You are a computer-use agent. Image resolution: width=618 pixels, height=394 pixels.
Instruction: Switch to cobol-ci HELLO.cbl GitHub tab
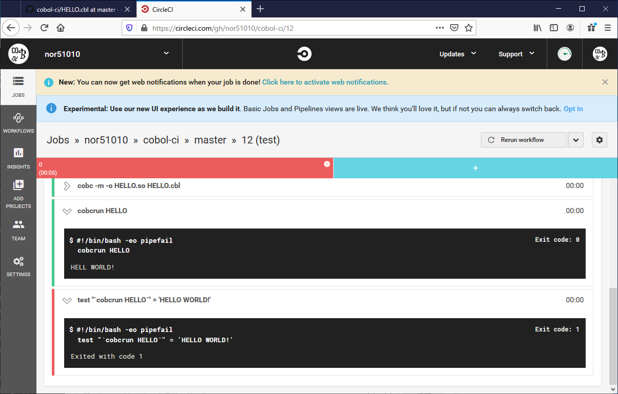pyautogui.click(x=79, y=9)
